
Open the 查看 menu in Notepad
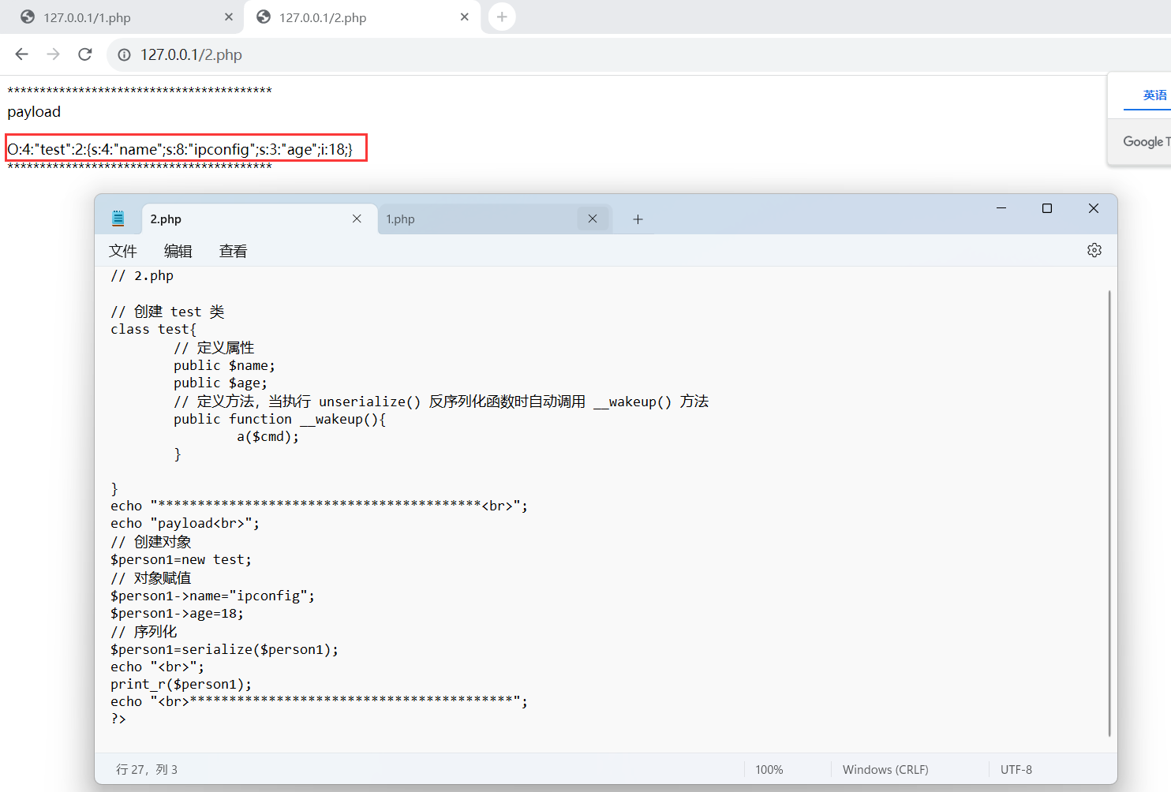234,251
